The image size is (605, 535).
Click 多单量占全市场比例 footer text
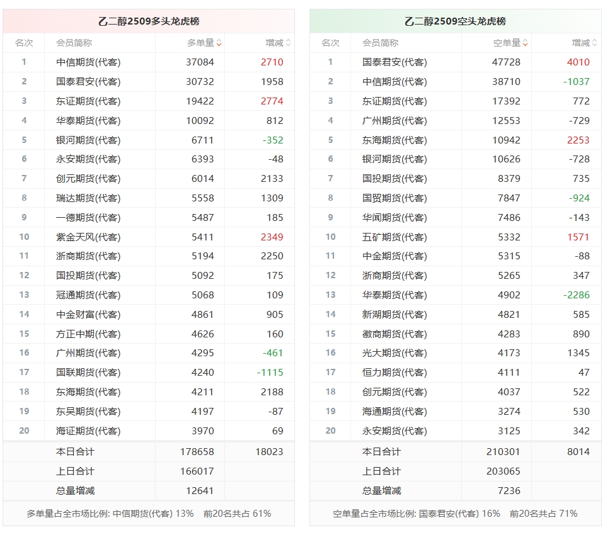149,514
